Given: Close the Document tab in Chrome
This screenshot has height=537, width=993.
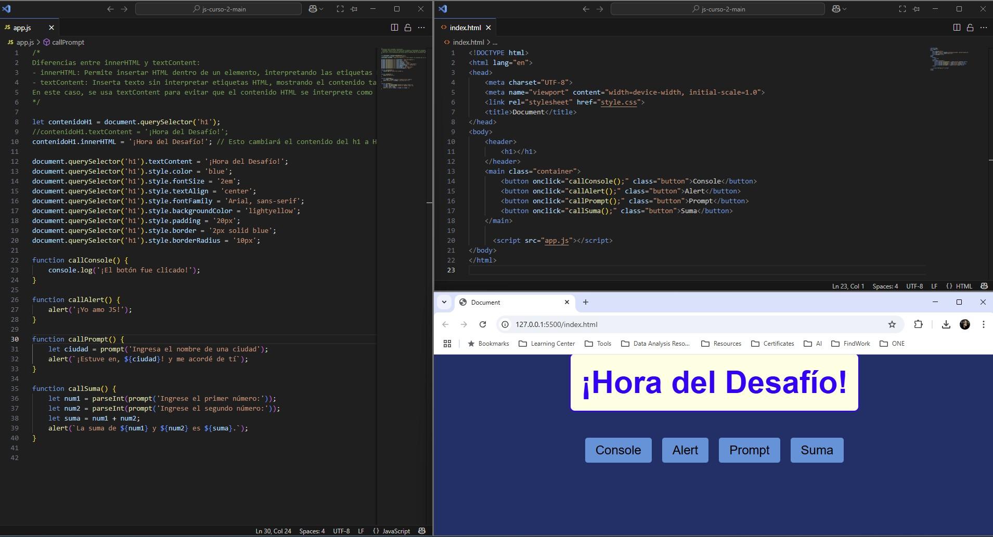Looking at the screenshot, I should [x=567, y=302].
